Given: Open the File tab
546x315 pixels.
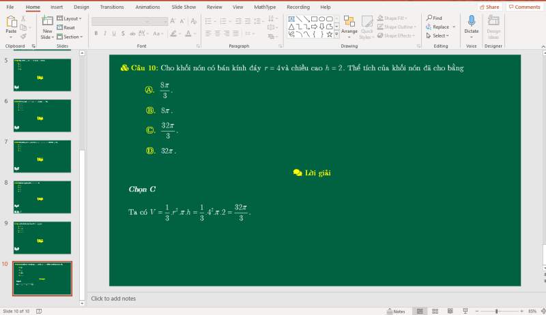Looking at the screenshot, I should (x=10, y=7).
